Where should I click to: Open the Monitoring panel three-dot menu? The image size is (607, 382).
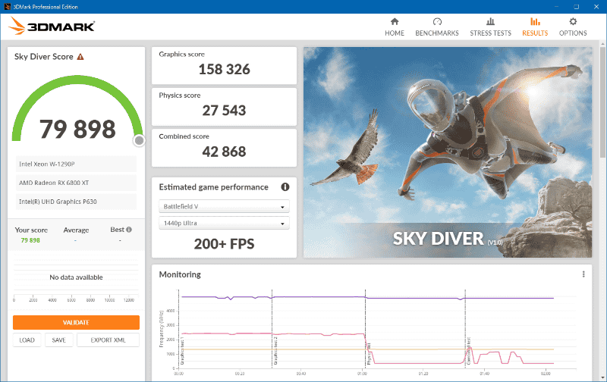(x=583, y=274)
